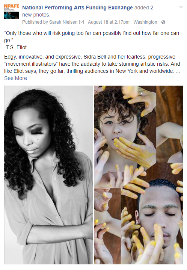Click the [?] help icon beside Sarah Nielsen

tap(81, 22)
